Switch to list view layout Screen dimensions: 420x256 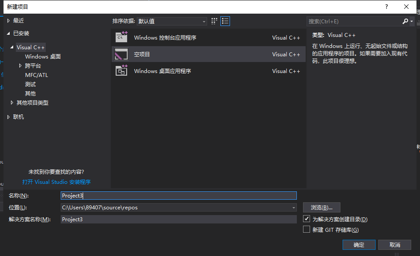[x=225, y=21]
